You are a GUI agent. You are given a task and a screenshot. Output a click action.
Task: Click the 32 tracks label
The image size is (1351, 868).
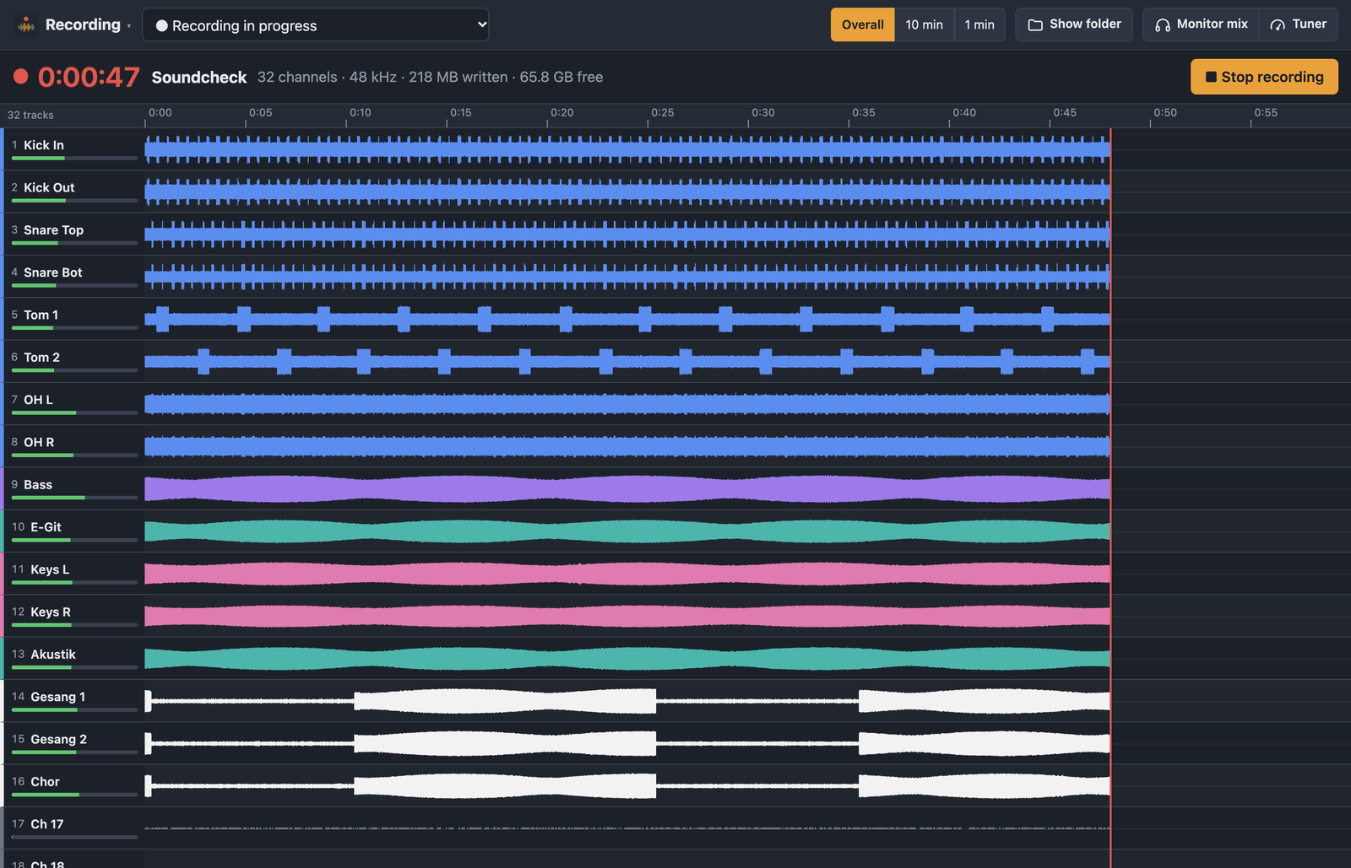click(30, 115)
